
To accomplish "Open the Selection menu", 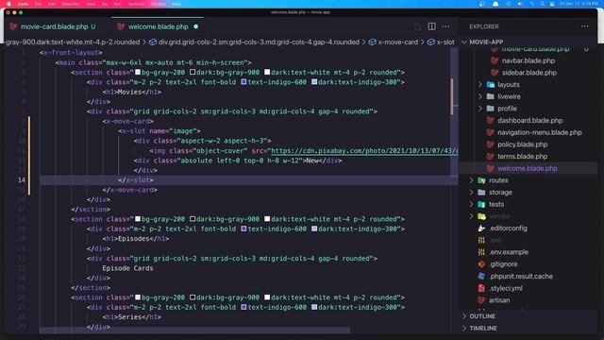I will coord(71,4).
